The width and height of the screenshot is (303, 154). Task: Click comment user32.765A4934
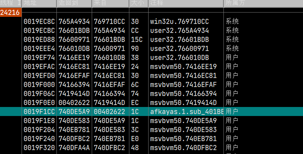(180, 31)
